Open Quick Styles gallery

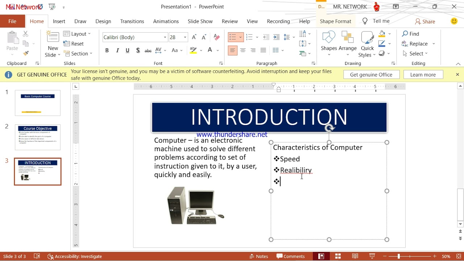click(367, 44)
